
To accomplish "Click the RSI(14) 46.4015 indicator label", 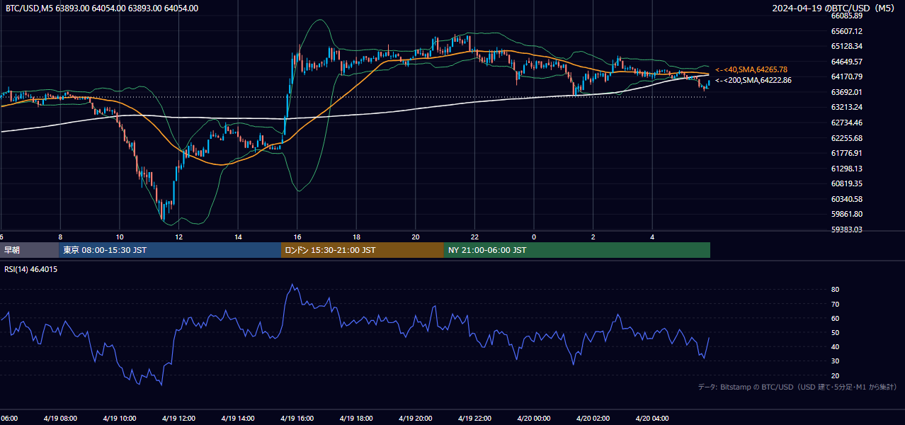I will (x=31, y=269).
